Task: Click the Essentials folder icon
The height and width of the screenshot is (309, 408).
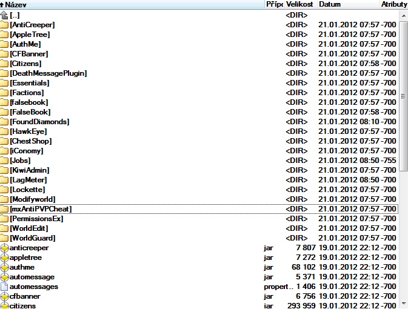Action: tap(4, 83)
